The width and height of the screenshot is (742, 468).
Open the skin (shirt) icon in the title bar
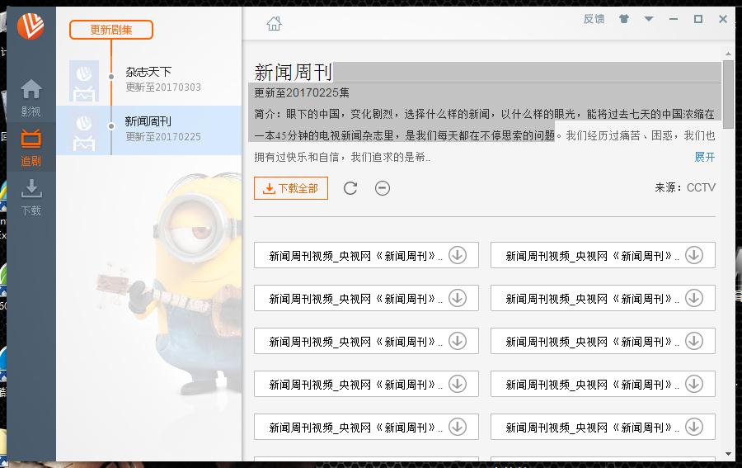coord(624,19)
